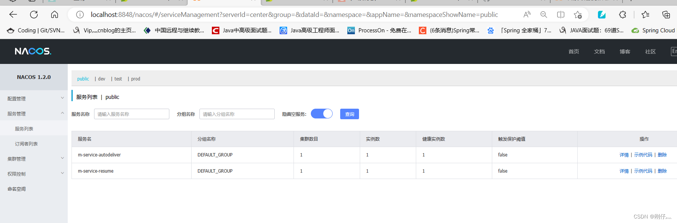This screenshot has width=677, height=223.
Task: Open 命名空间 in the sidebar
Action: [x=17, y=189]
